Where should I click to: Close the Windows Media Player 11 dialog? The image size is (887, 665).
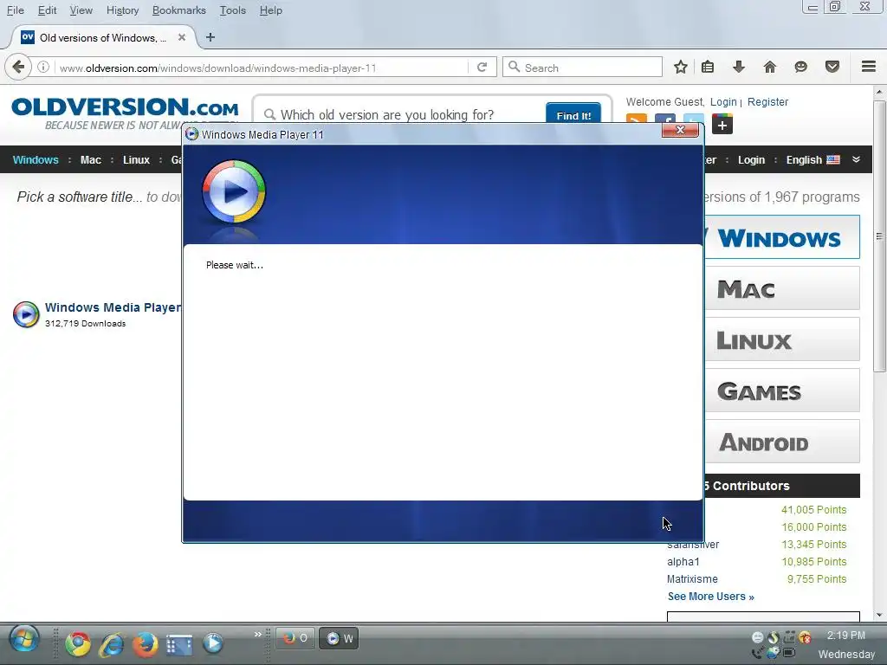tap(680, 130)
